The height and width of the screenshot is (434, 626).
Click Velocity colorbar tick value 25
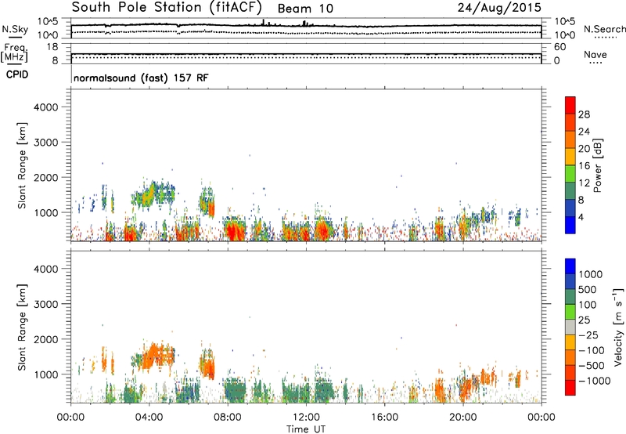(x=584, y=320)
